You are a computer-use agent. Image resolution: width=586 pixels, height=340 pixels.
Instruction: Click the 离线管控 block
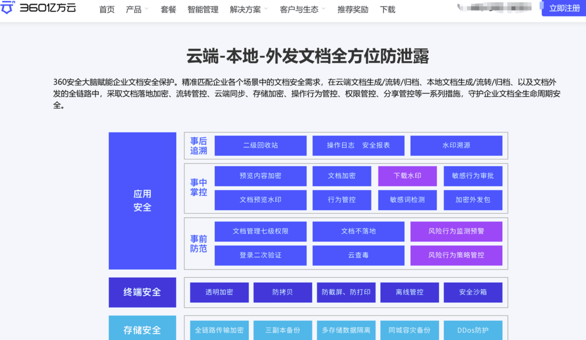coord(410,292)
